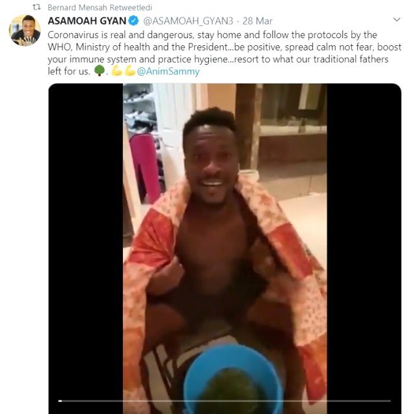
Task: Click the second flexed biceps emoji
Action: (x=130, y=71)
